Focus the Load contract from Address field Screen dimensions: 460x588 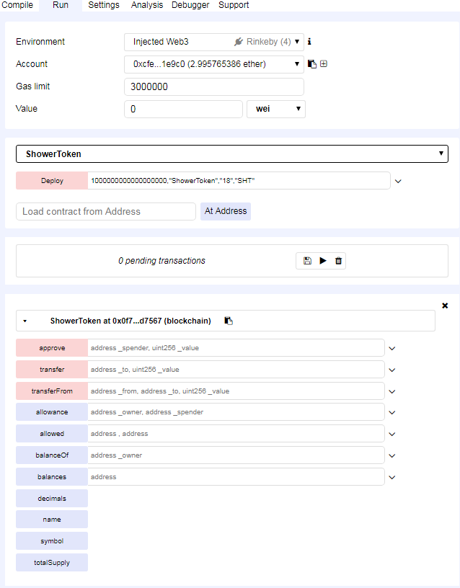click(106, 212)
